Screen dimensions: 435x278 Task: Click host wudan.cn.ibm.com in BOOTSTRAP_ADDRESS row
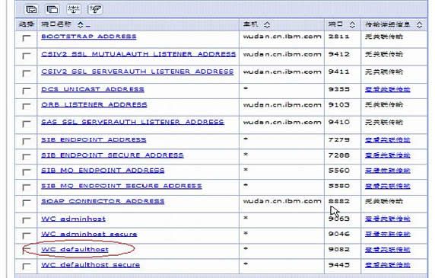point(282,37)
